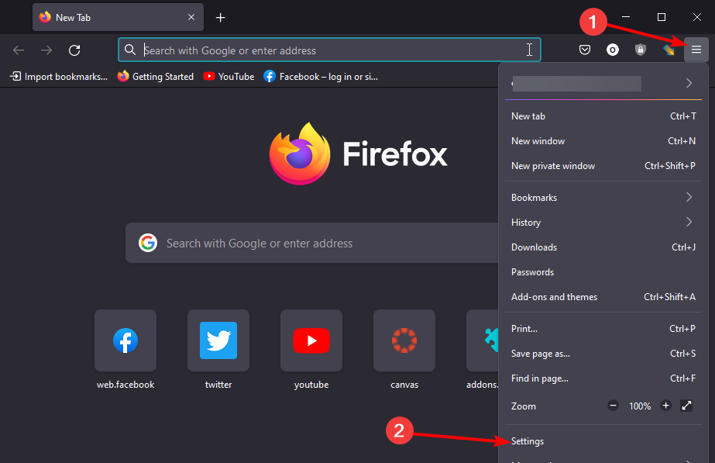The height and width of the screenshot is (463, 715).
Task: Minimize the Firefox window
Action: [626, 17]
